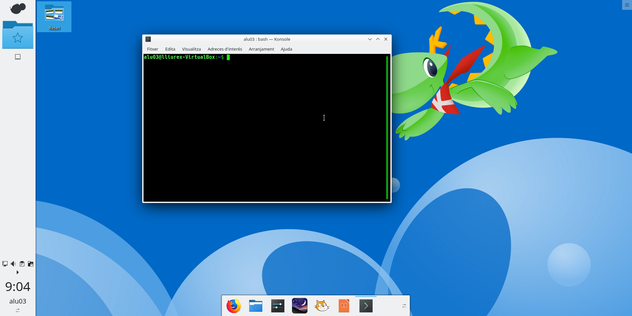Launch Firefox from the dock

234,306
